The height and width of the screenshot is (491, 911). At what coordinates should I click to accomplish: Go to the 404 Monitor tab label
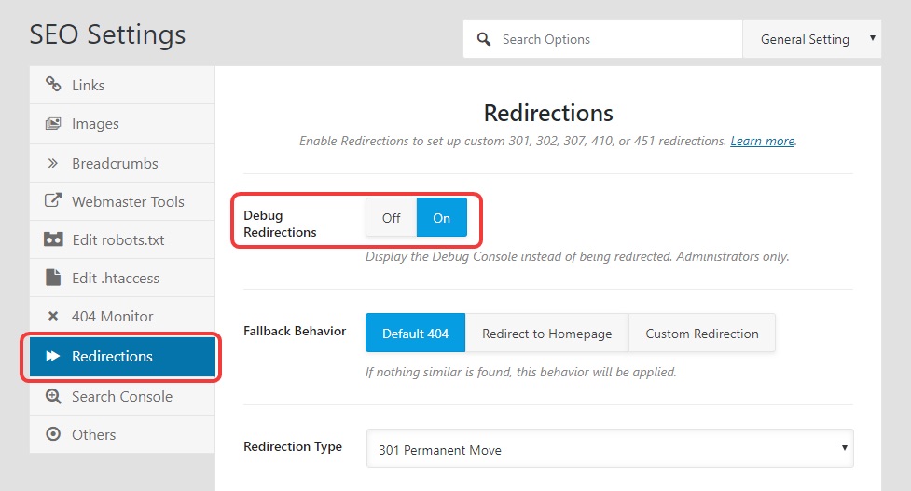(112, 316)
